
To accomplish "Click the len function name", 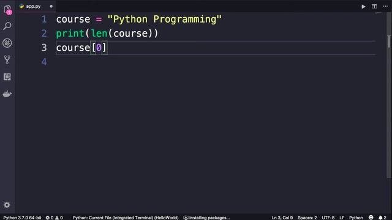I will (x=99, y=34).
